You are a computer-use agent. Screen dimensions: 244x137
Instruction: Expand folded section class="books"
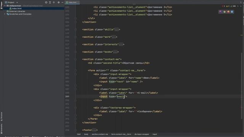pyautogui.click(x=75, y=52)
